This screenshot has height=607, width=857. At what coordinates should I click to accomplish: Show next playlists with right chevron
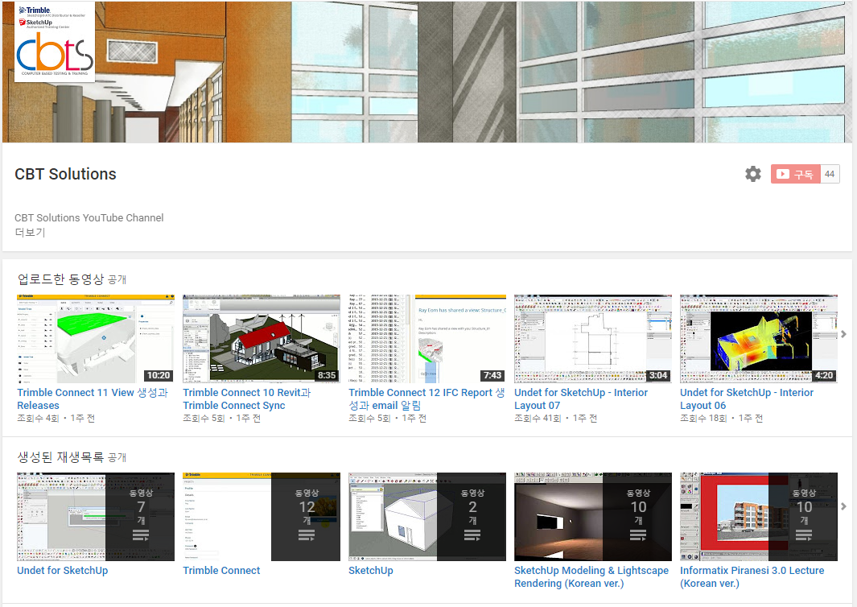coord(843,506)
